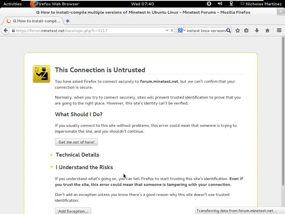This screenshot has width=285, height=214.
Task: Click 'This Connection is Untrusted' heading
Action: [100, 70]
